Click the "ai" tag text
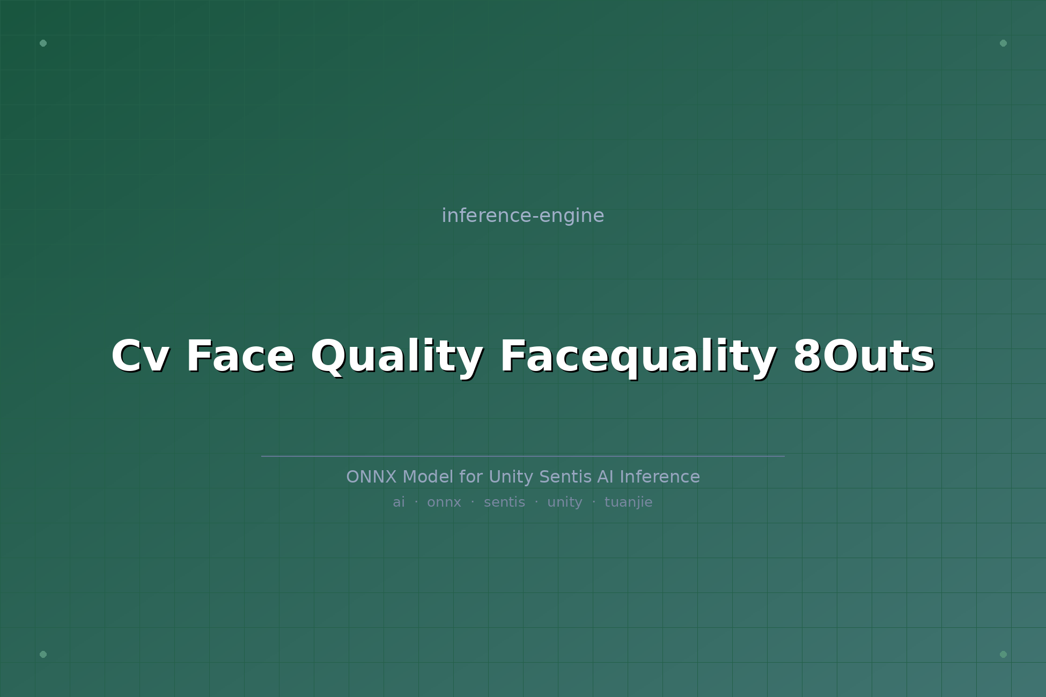The image size is (1046, 697). tap(399, 502)
